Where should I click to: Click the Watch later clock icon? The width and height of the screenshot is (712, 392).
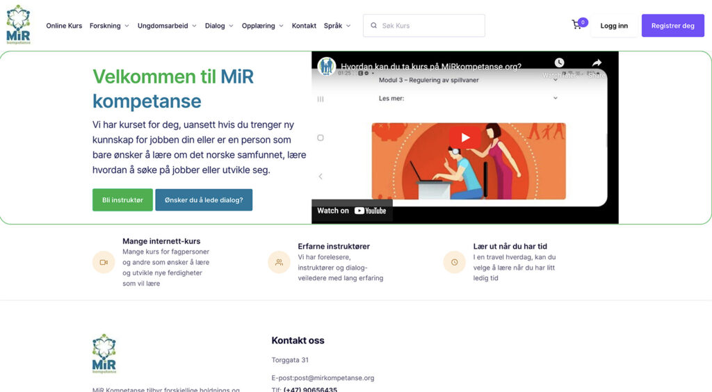pos(559,63)
